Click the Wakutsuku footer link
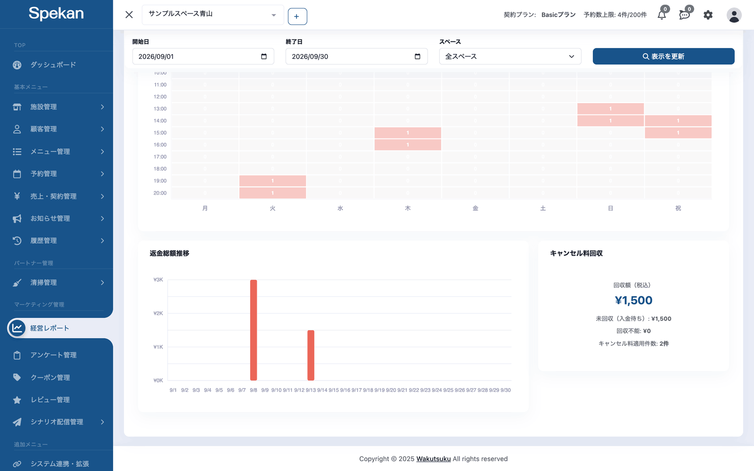 tap(434, 459)
